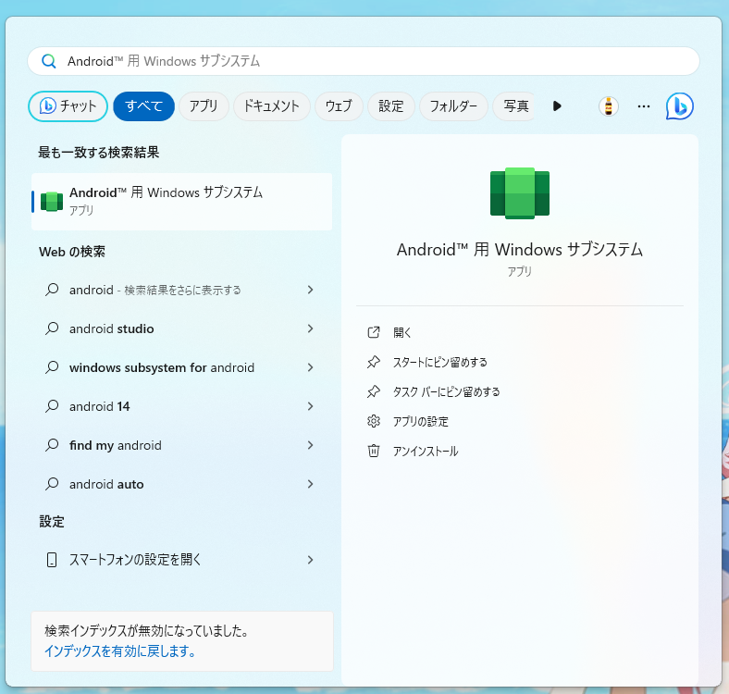Click the pin icon beside スタートにピン留めする
The height and width of the screenshot is (694, 729).
click(x=374, y=362)
